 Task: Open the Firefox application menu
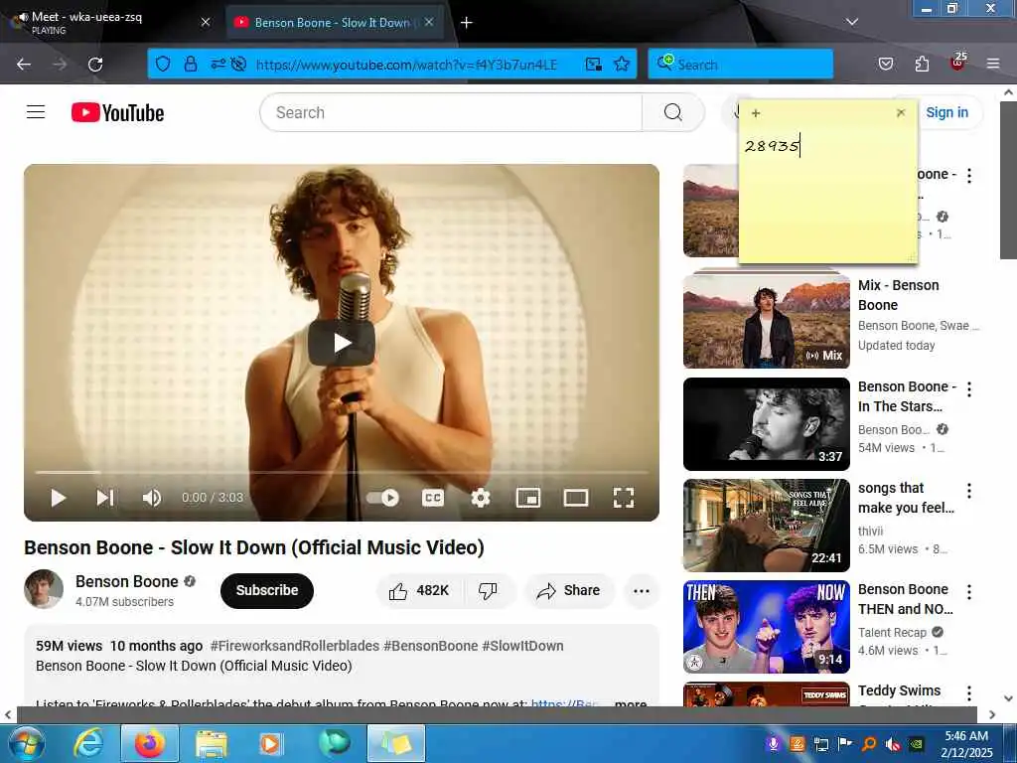[993, 64]
